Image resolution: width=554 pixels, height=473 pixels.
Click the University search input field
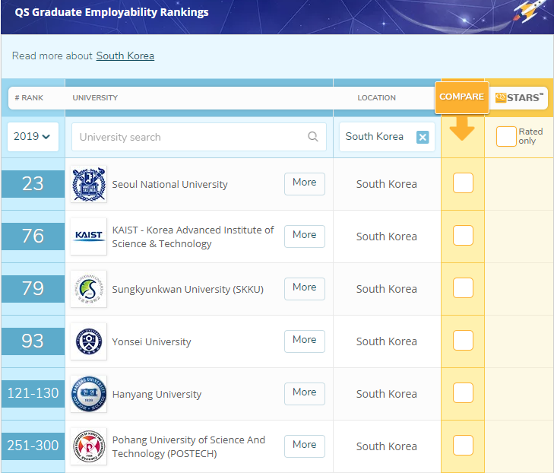190,137
